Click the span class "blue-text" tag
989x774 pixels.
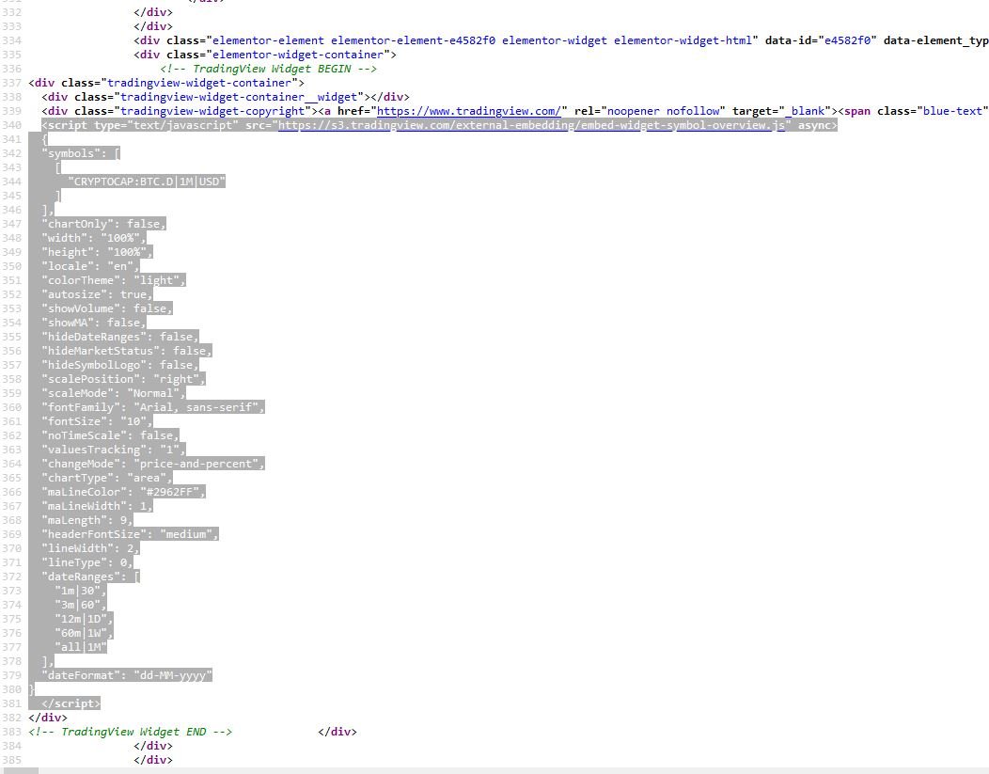click(x=913, y=111)
